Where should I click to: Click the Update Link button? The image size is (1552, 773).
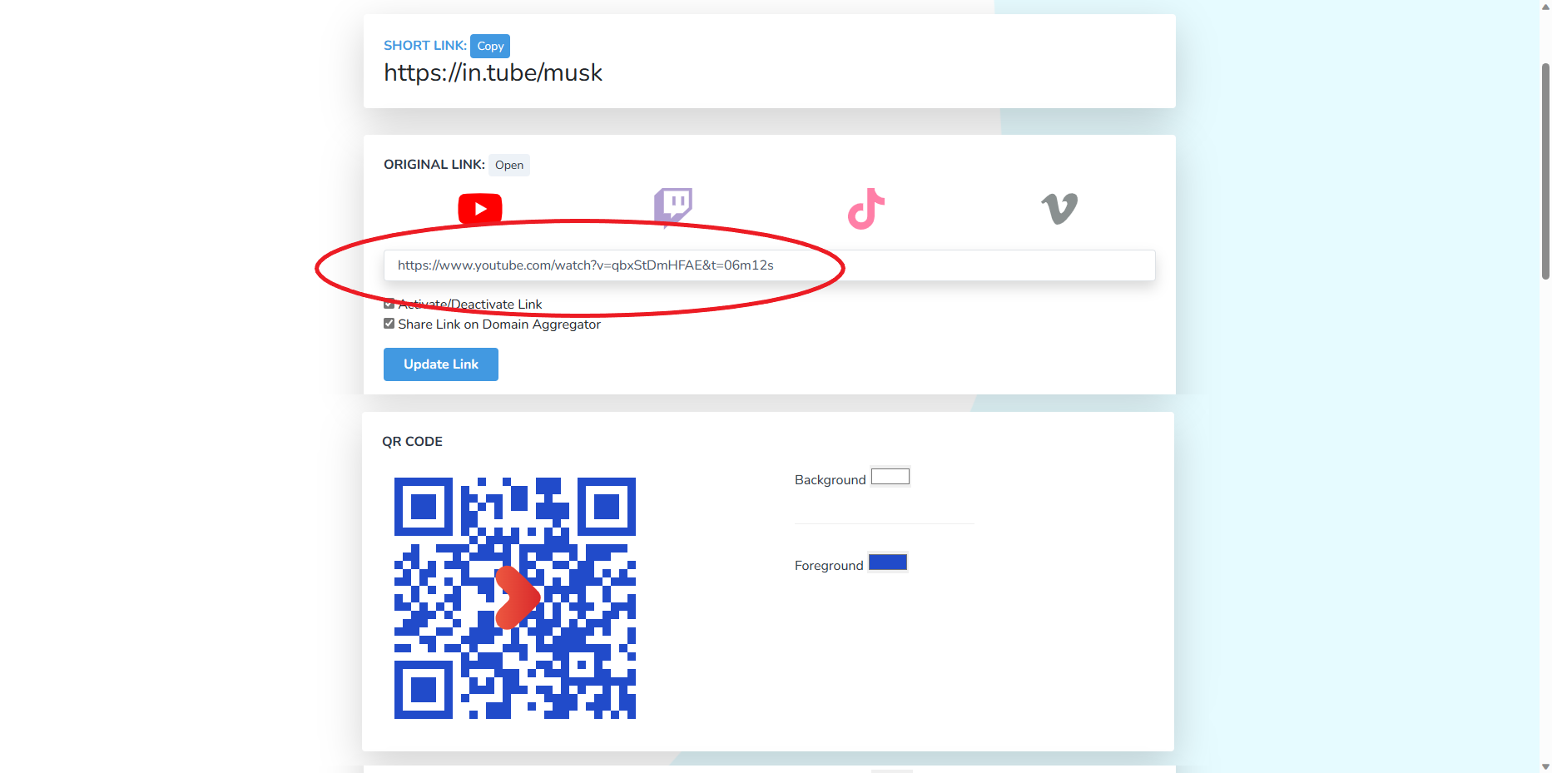tap(441, 364)
